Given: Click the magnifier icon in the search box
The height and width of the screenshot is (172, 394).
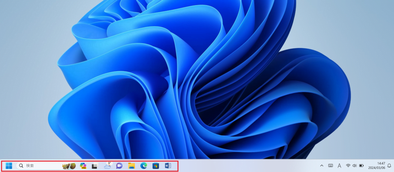Looking at the screenshot, I should click(x=22, y=166).
